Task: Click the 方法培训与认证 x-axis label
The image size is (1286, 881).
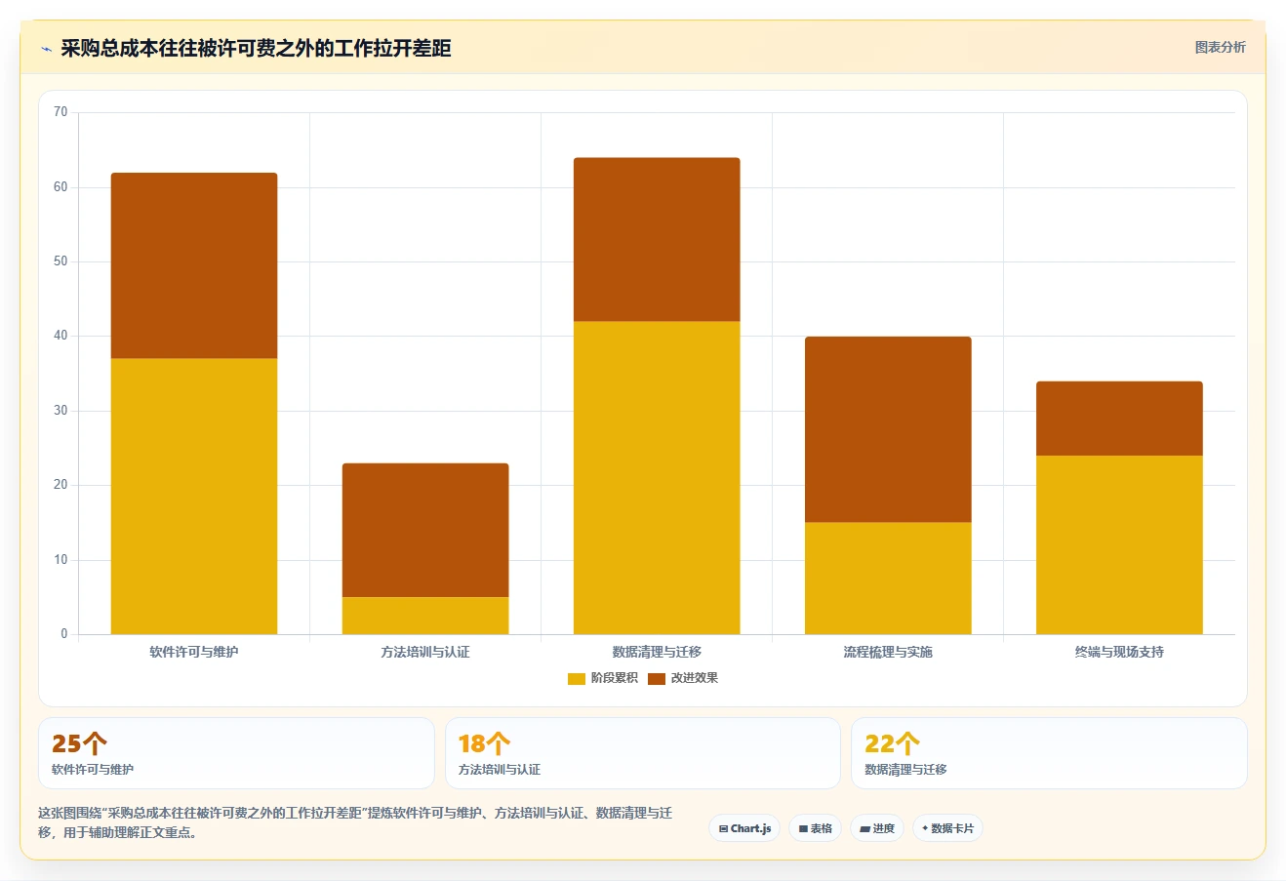Action: coord(425,652)
